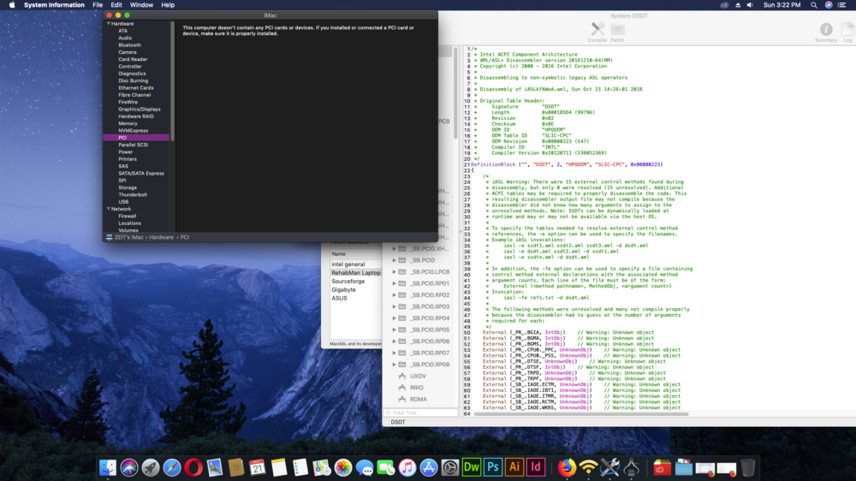
Task: Expand the _SB.PCI0.LPCB tree node
Action: click(394, 271)
